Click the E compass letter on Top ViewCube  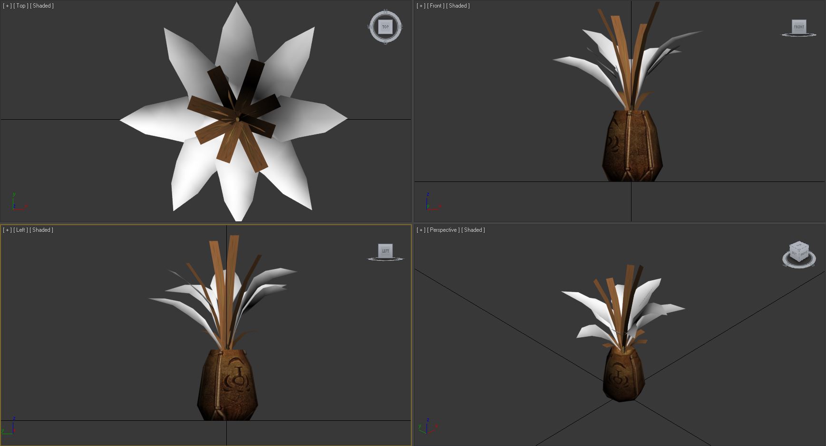coord(401,27)
